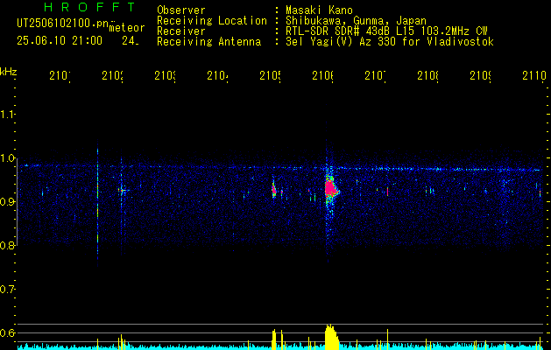Click the tall vertical noise streak before 2102
The height and width of the screenshot is (350, 551).
98,204
